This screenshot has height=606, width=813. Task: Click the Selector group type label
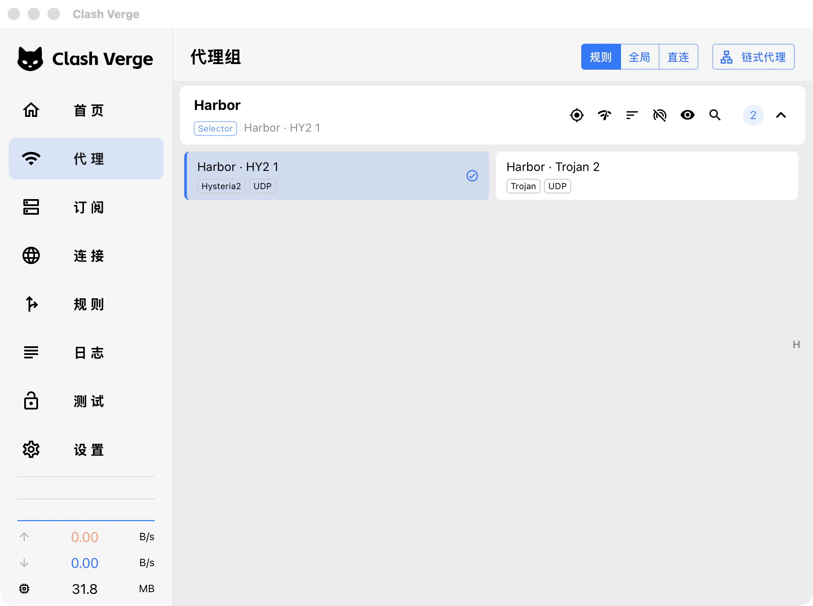[x=215, y=129]
